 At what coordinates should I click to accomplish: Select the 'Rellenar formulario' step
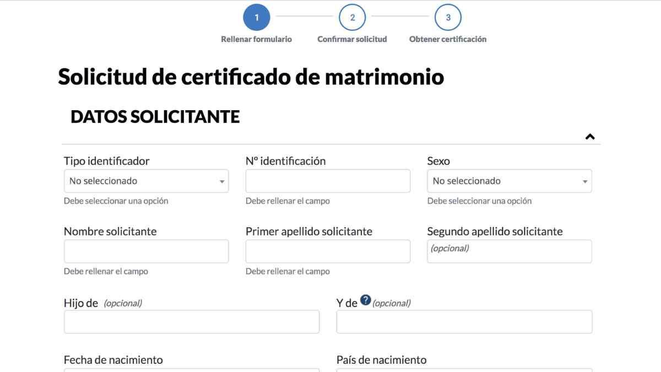256,39
